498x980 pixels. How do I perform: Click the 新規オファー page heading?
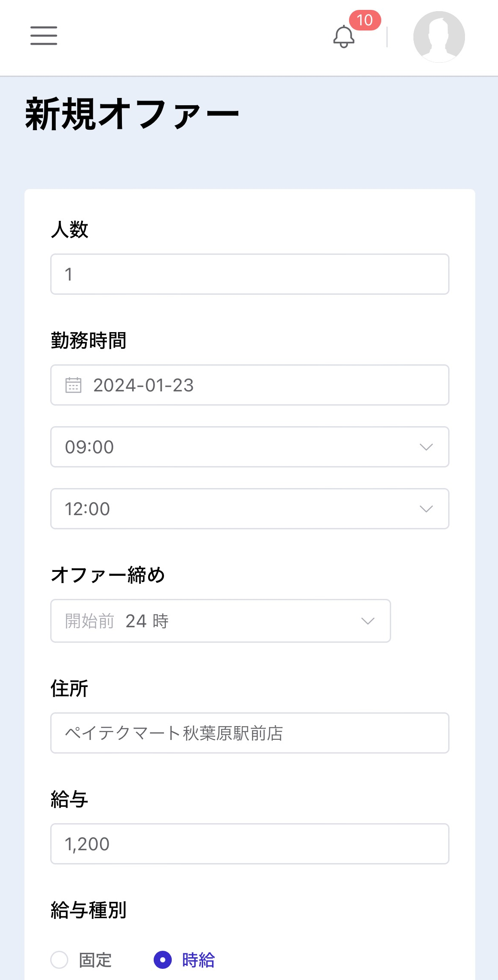tap(132, 114)
